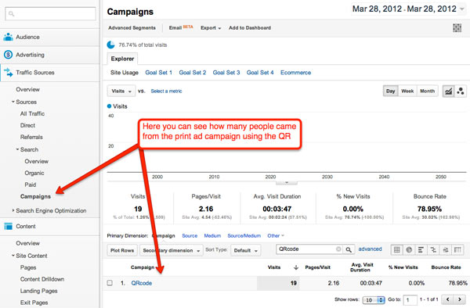470x308 pixels.
Task: Open the QRcode campaign link
Action: tap(142, 283)
